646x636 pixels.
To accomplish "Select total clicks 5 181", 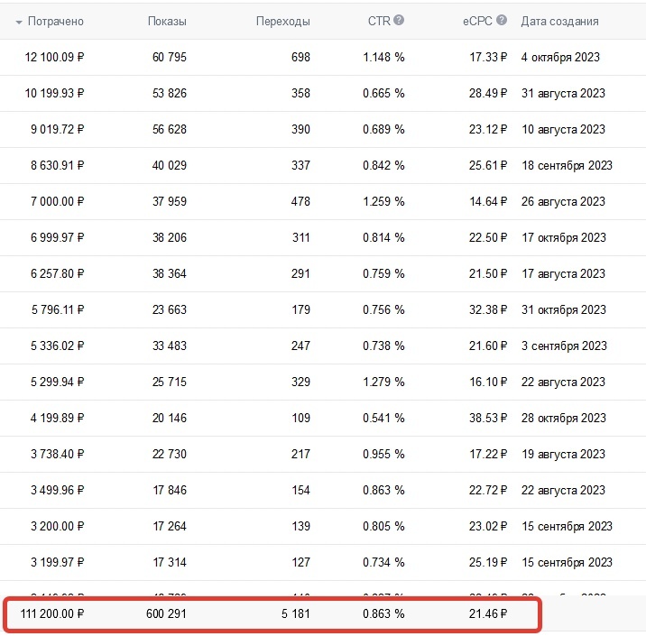I will 296,614.
